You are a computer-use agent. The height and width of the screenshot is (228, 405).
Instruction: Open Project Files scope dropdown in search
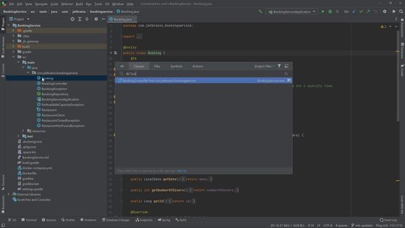tap(265, 66)
